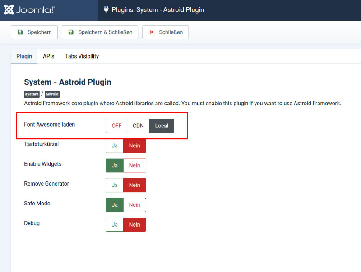This screenshot has height=272, width=361.
Task: Click the Speichern button
Action: 34,32
